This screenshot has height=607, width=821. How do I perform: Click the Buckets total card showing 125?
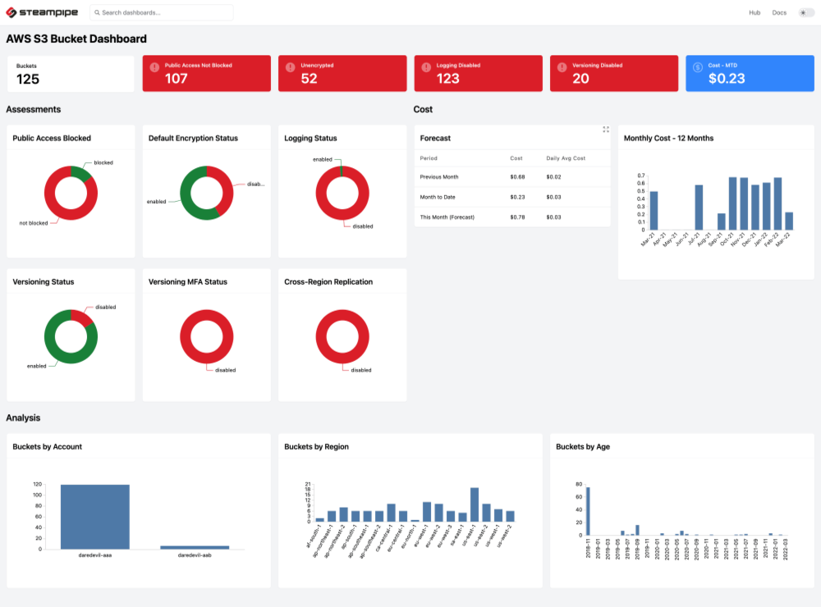pyautogui.click(x=71, y=74)
